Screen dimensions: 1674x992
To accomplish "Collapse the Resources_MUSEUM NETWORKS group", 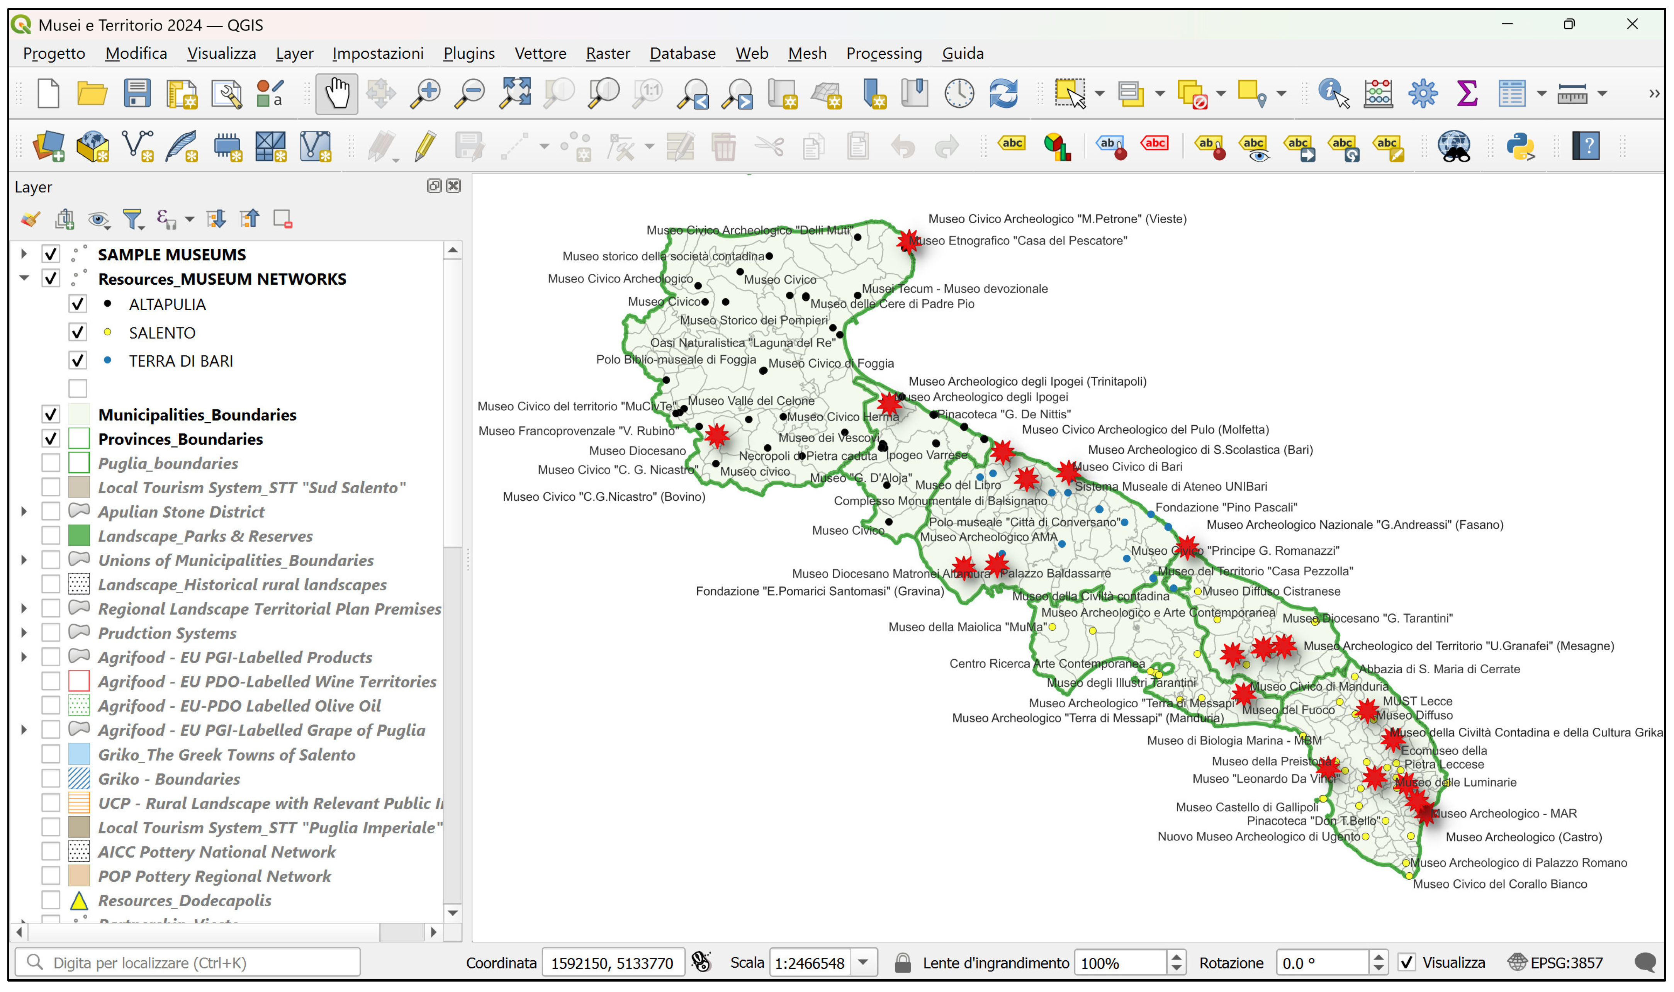I will [24, 279].
